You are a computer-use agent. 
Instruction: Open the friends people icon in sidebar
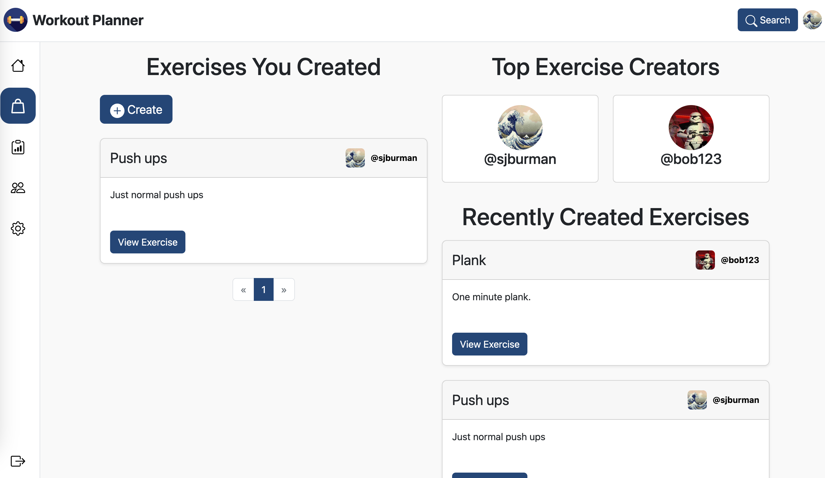pyautogui.click(x=18, y=188)
